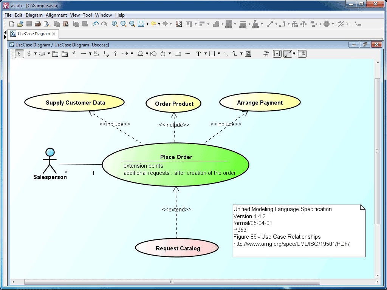Viewport: 387px width, 290px height.
Task: Open dropdown arrow next to Actor tool
Action: [36, 54]
